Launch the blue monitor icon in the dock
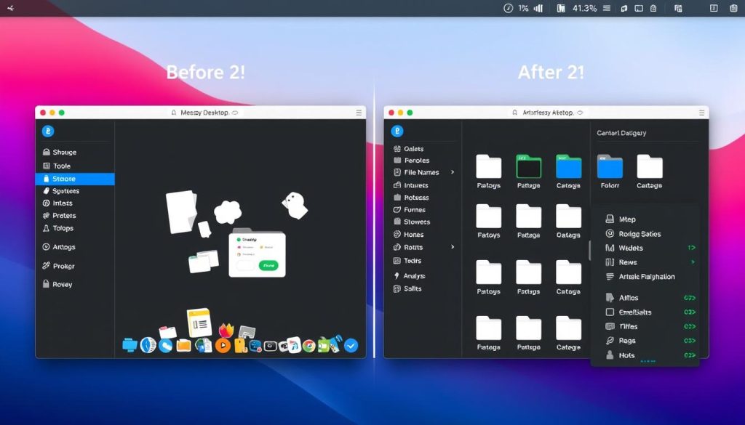 coord(130,345)
